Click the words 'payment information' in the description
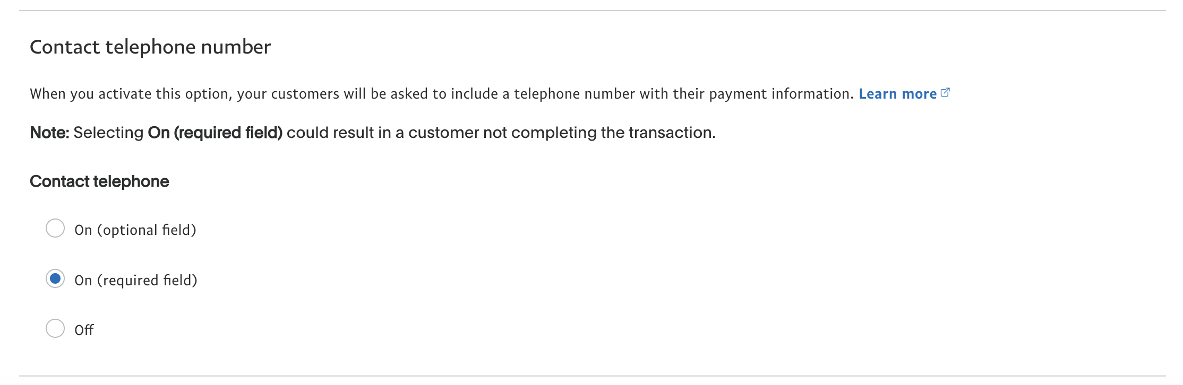Viewport: 1183px width, 385px height. (780, 94)
